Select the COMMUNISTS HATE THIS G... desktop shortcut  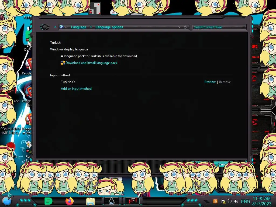[11, 131]
